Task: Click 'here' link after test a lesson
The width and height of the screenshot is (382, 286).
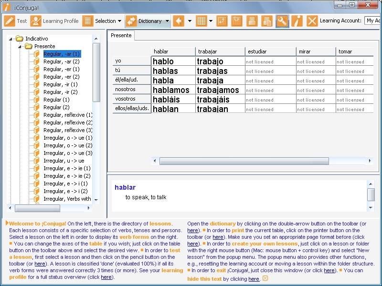Action: coord(40,264)
